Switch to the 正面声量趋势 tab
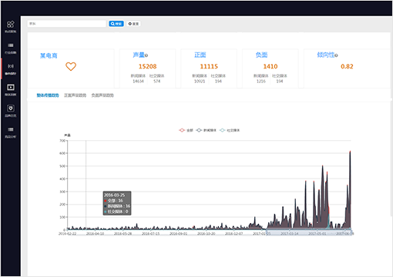This screenshot has width=393, height=277. [x=75, y=95]
